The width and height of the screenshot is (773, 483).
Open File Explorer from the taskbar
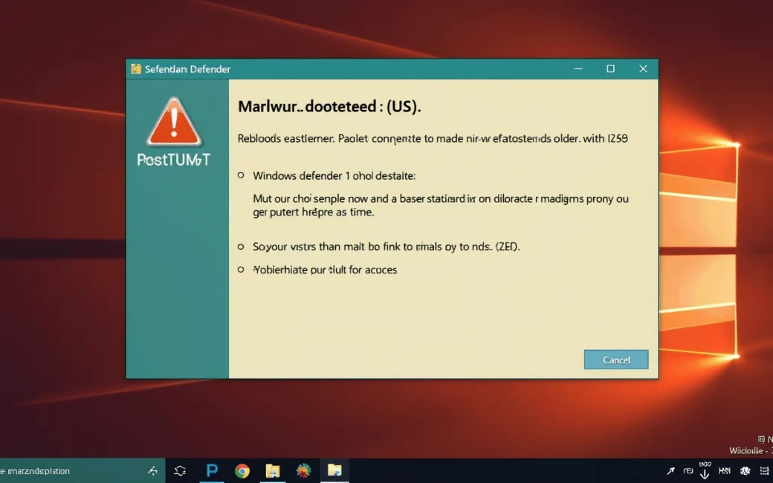coord(273,471)
